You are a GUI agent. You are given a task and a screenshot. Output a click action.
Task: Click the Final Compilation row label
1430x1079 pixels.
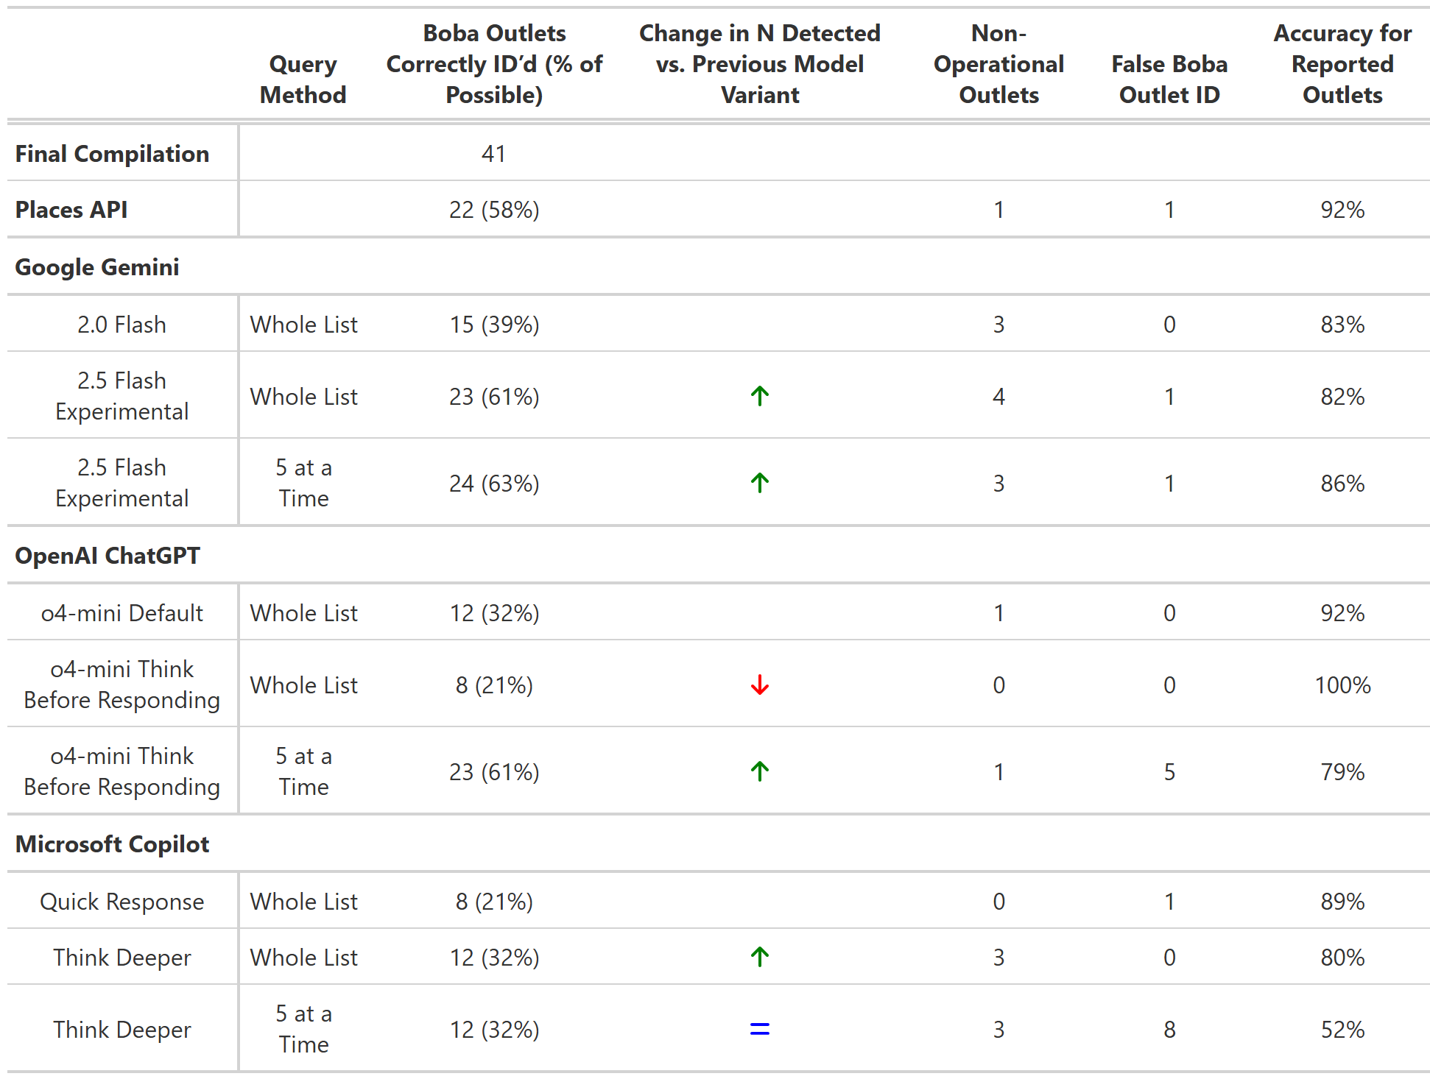pyautogui.click(x=113, y=154)
